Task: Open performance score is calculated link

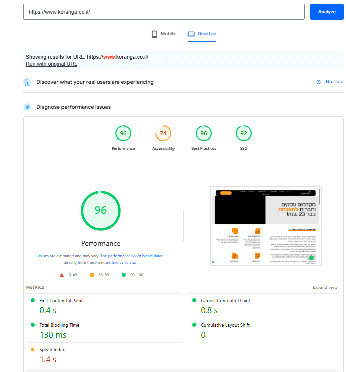Action: pos(136,256)
